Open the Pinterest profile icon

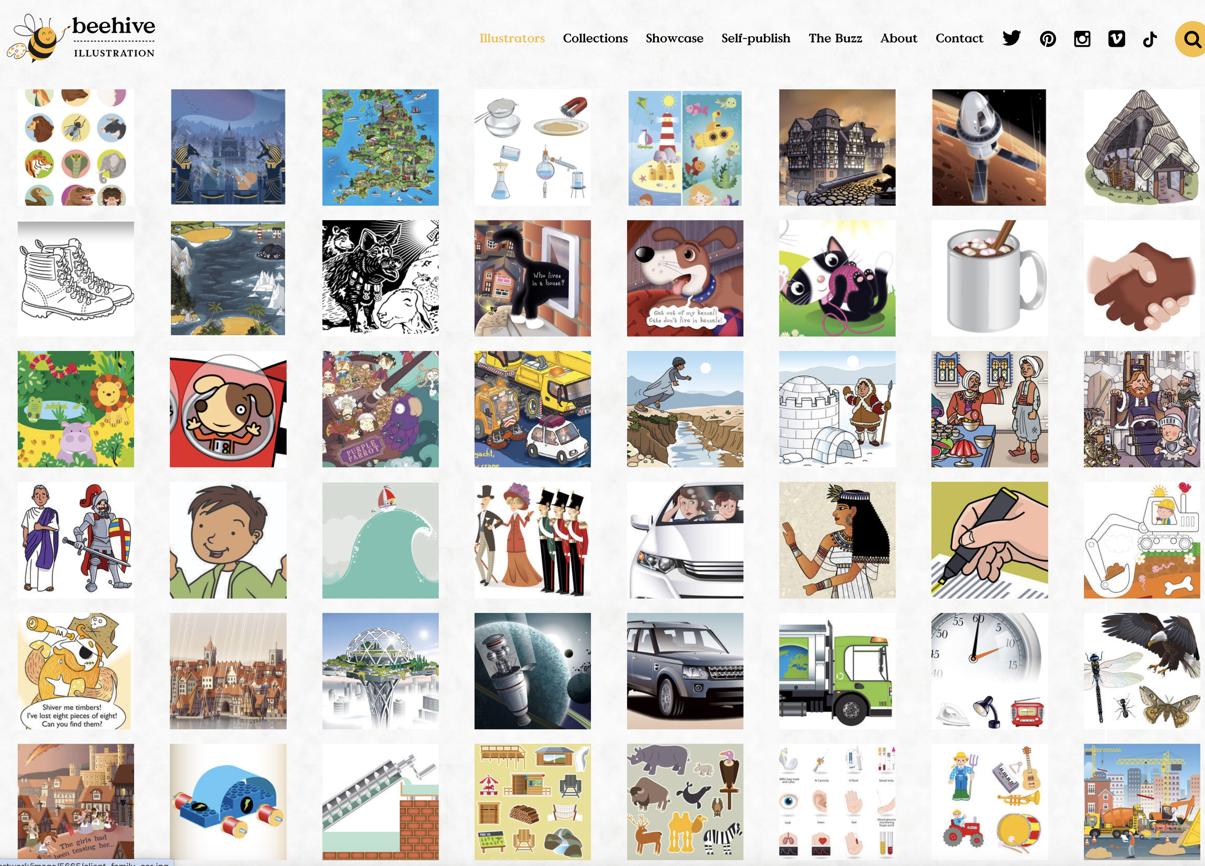[1048, 39]
